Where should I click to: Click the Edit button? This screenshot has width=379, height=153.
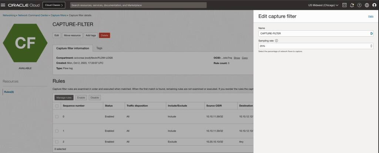pos(57,35)
